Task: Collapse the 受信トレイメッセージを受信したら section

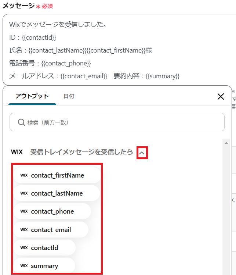Action: click(142, 153)
